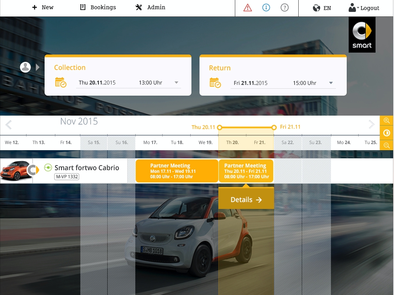Screen dimensions: 394x295
Task: Click the Thu 20.11 range start label
Action: 203,127
